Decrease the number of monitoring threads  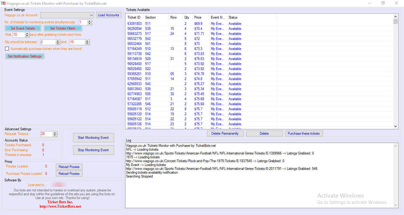90,24
